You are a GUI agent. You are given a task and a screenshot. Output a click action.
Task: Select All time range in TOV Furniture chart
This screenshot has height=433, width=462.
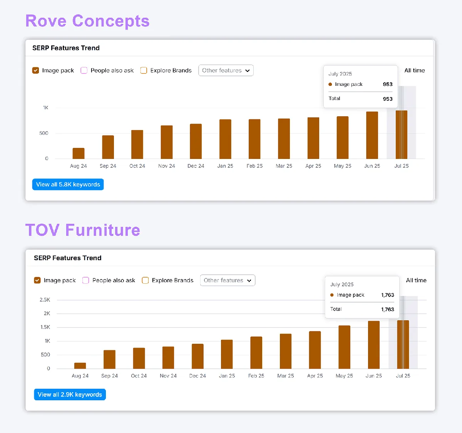[x=416, y=280]
